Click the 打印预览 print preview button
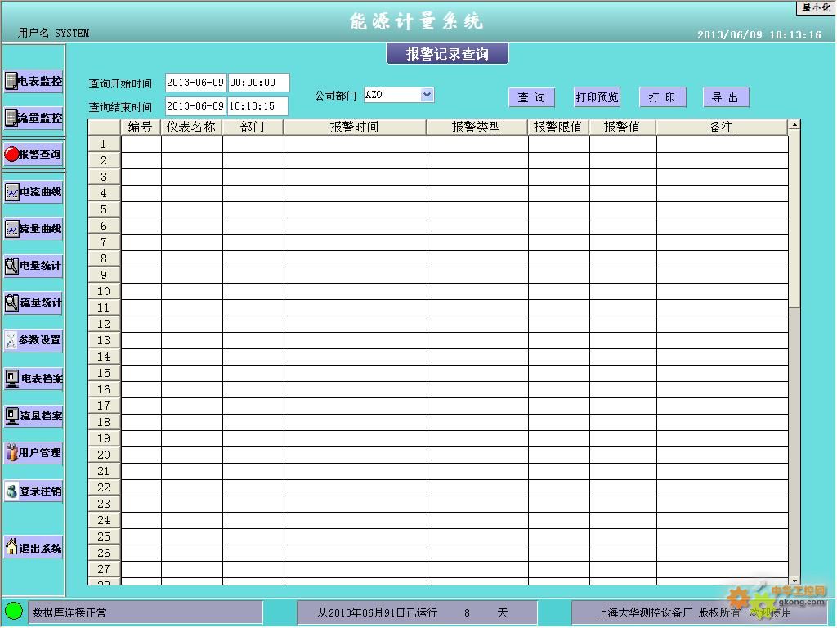This screenshot has height=628, width=837. pos(597,97)
